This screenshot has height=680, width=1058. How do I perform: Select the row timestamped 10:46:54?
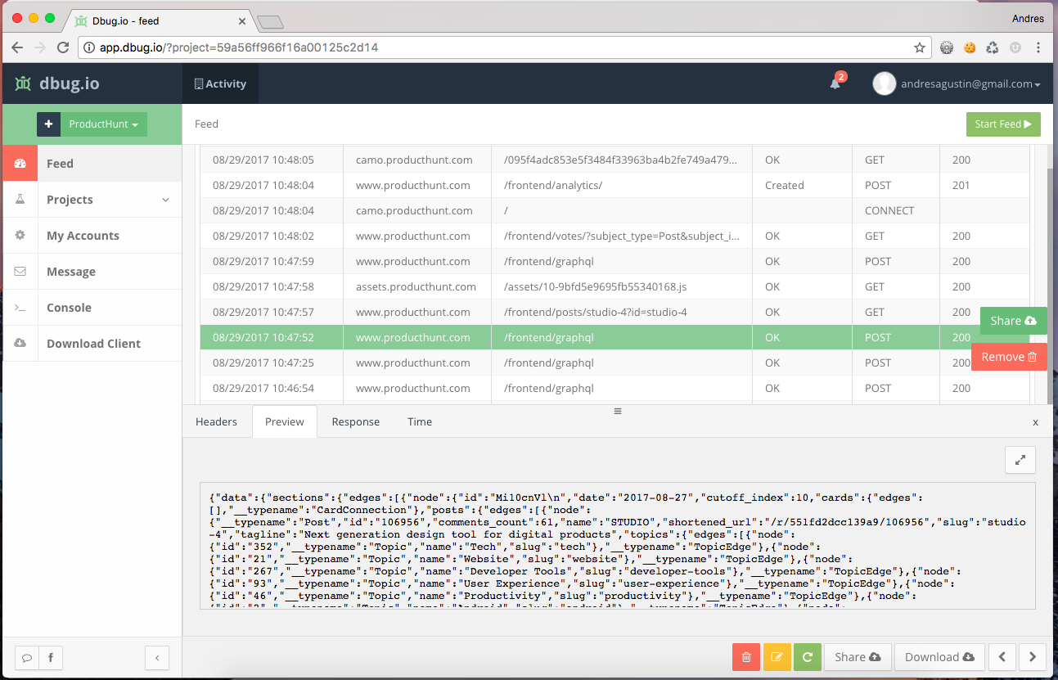pos(615,388)
